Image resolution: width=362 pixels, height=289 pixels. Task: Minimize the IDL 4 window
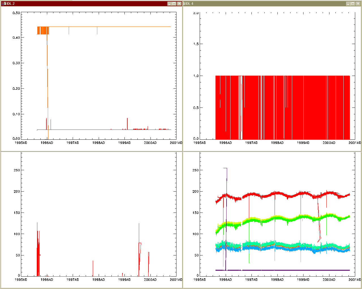point(348,4)
